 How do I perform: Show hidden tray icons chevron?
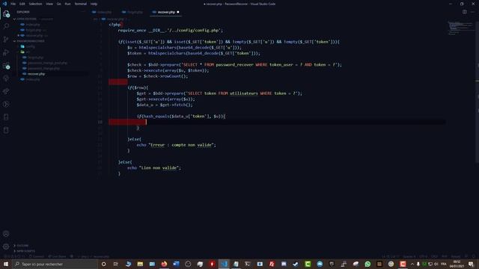pos(412,264)
